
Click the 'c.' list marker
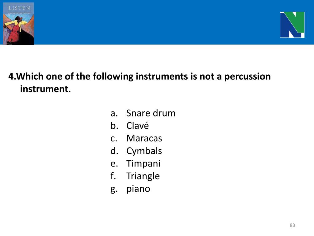pos(114,138)
